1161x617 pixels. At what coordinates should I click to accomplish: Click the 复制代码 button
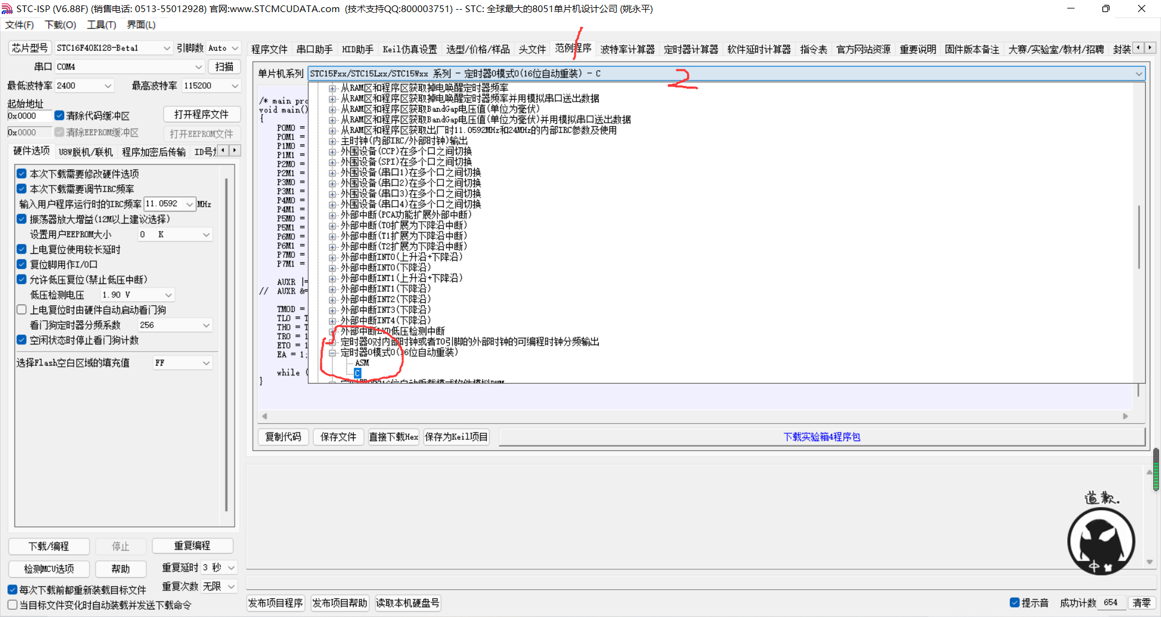[283, 436]
